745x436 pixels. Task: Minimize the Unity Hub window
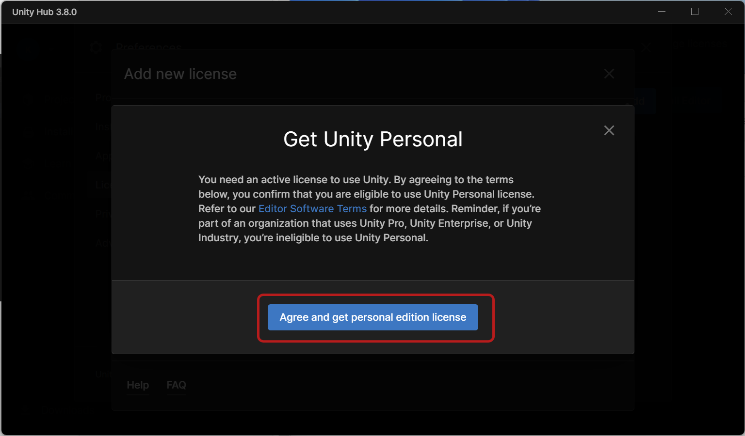(662, 12)
